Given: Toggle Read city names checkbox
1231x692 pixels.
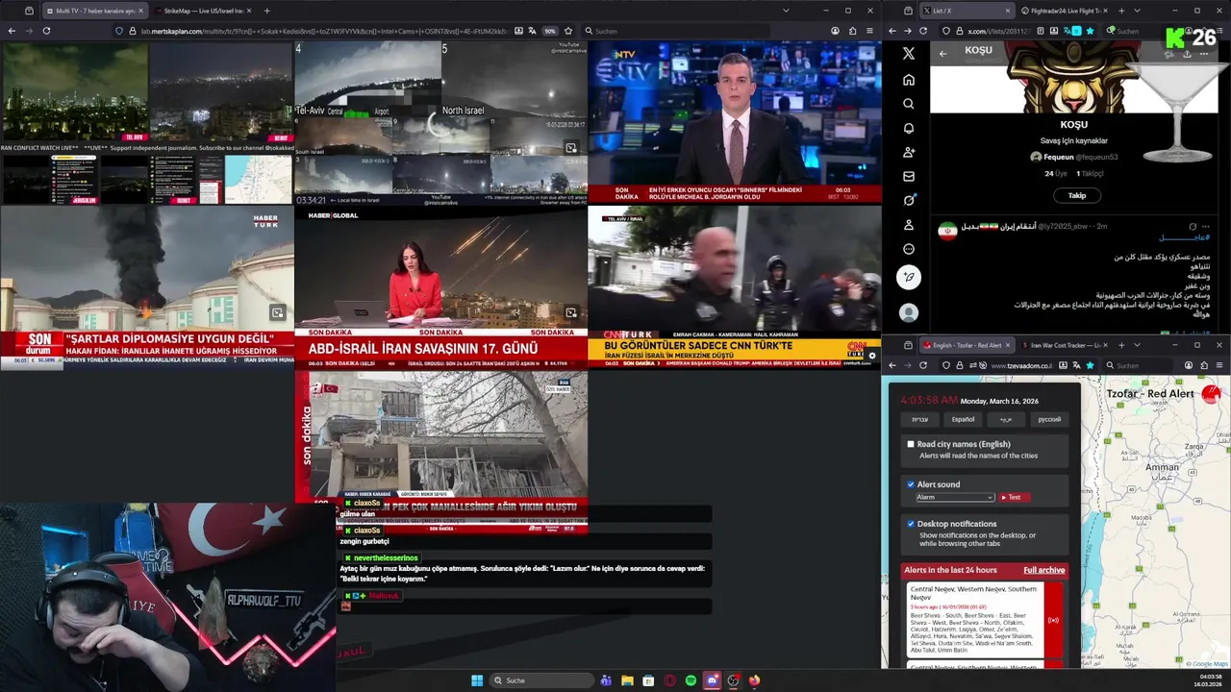Looking at the screenshot, I should (x=911, y=444).
